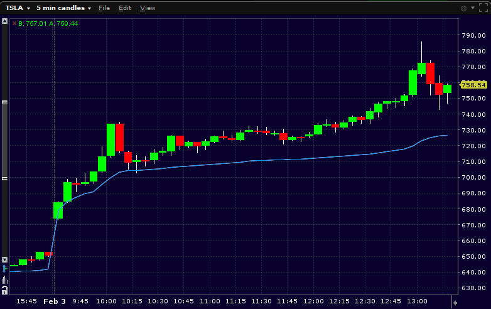Click the 710.00 price axis label
The width and height of the screenshot is (491, 309).
click(x=474, y=161)
